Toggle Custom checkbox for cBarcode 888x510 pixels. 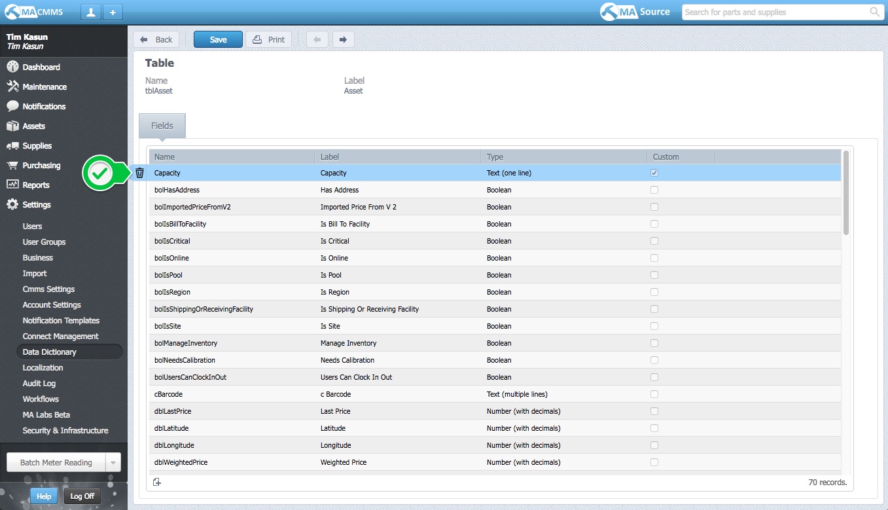[654, 394]
